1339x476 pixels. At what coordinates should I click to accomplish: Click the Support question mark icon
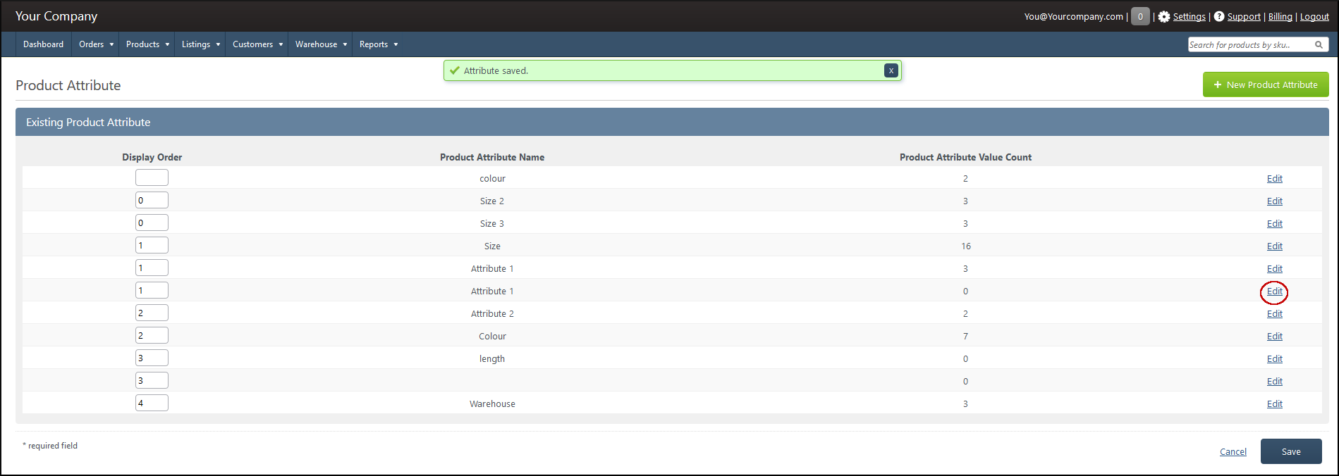click(1219, 16)
